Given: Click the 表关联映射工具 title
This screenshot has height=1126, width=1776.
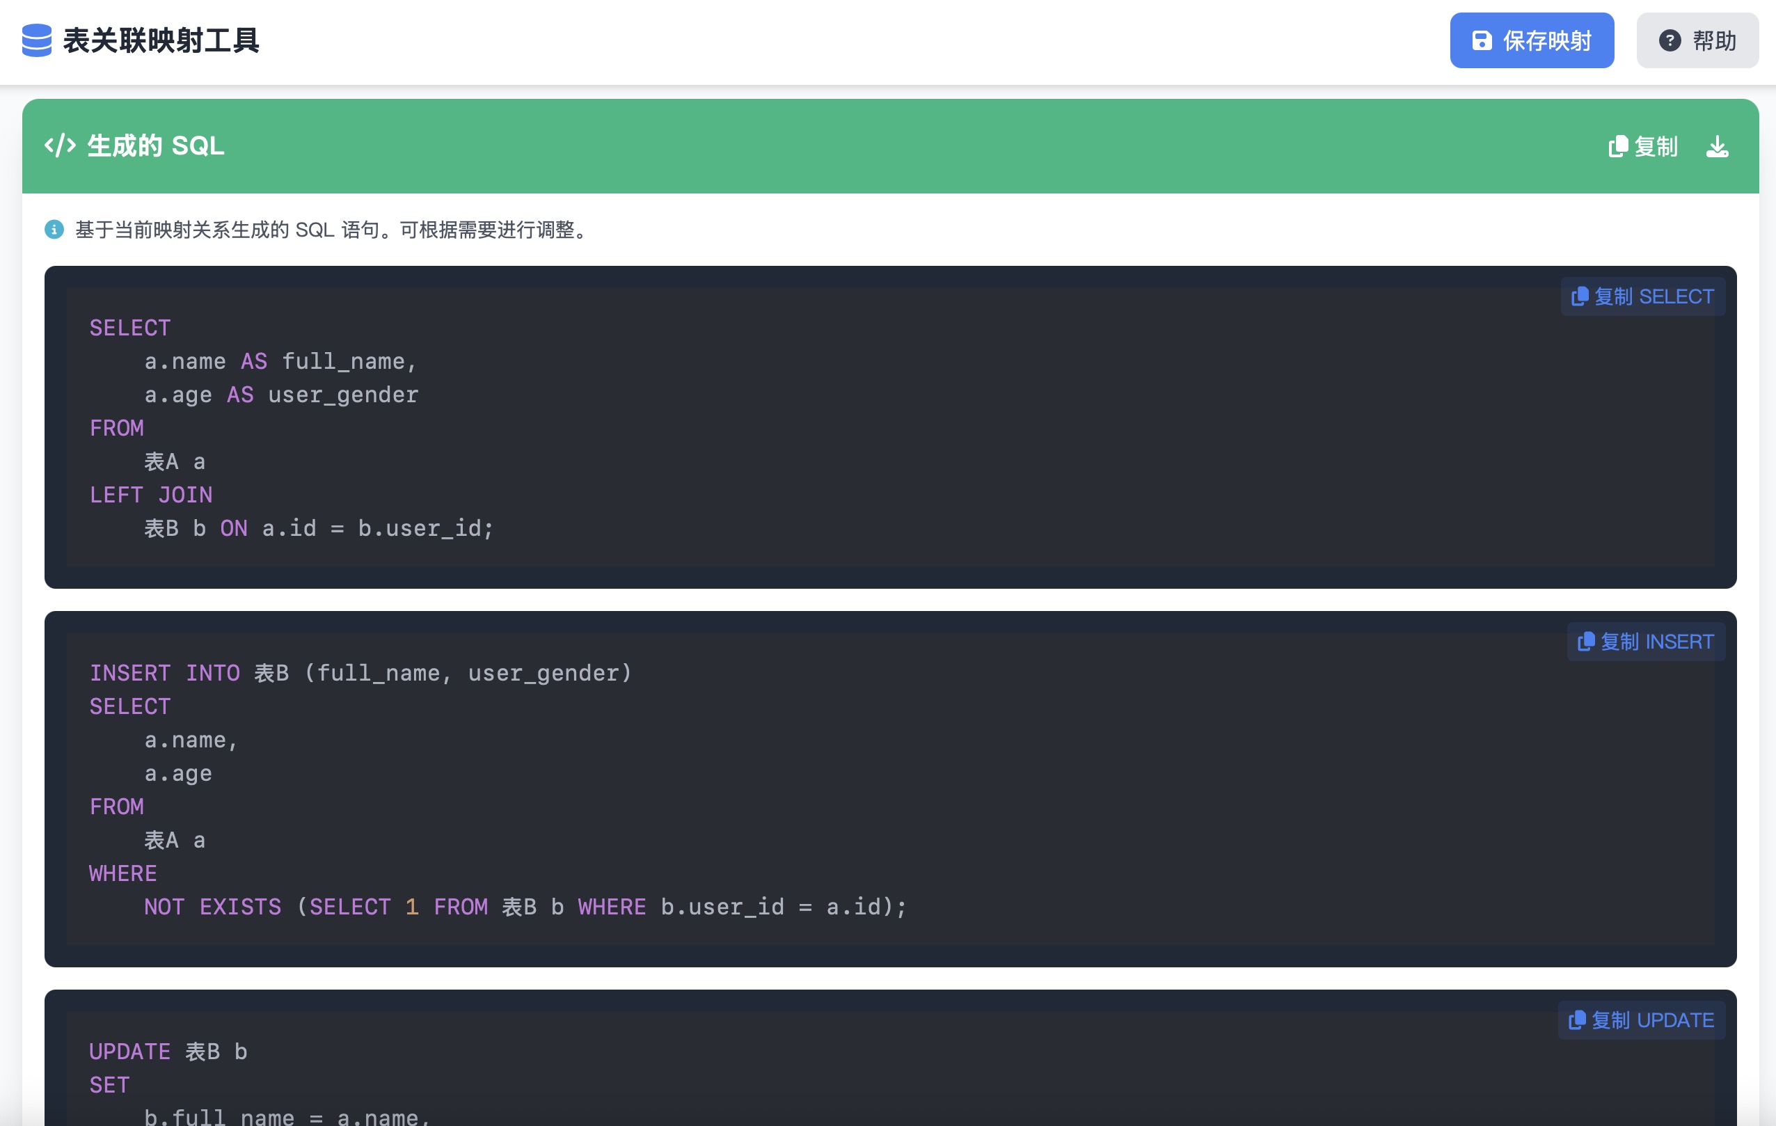Looking at the screenshot, I should [x=161, y=40].
